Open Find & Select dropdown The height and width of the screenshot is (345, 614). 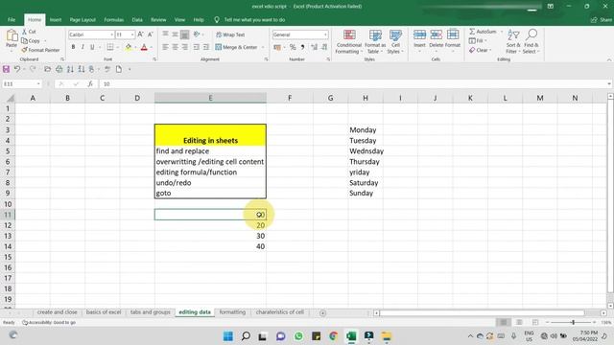pyautogui.click(x=531, y=41)
